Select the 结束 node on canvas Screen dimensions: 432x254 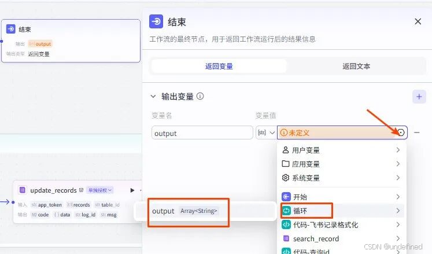[x=71, y=41]
